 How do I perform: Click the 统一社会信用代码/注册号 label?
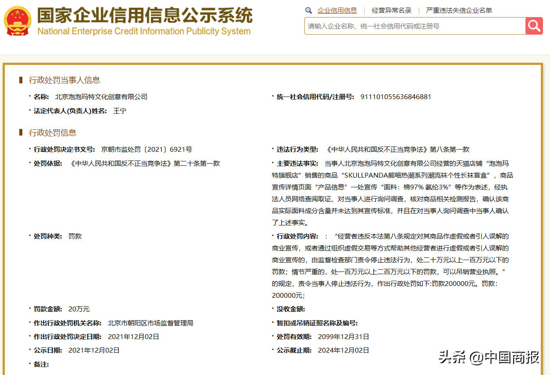point(315,97)
